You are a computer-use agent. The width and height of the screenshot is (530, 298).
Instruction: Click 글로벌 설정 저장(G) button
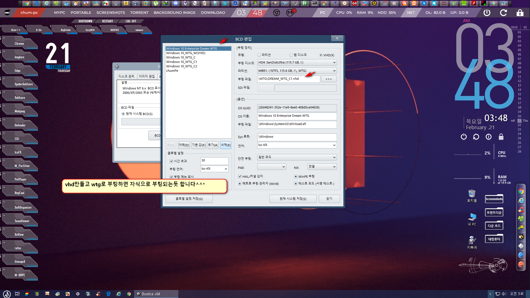189,199
